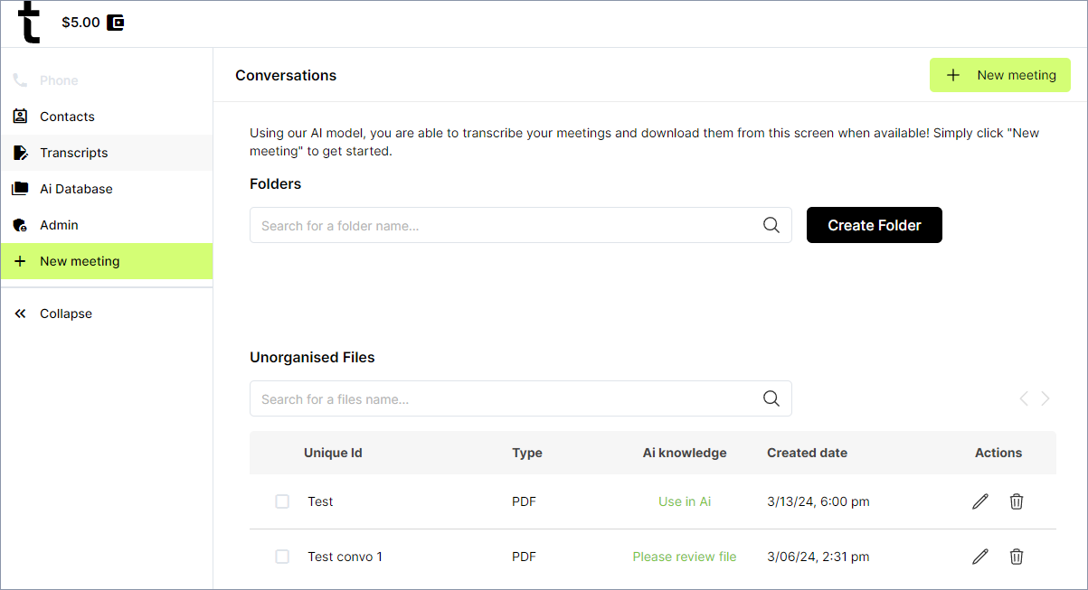
Task: Tick the checkbox for Test convo 1
Action: pos(282,557)
